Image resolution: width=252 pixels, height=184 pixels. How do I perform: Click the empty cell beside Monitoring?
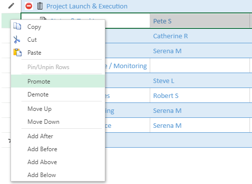click(x=200, y=66)
